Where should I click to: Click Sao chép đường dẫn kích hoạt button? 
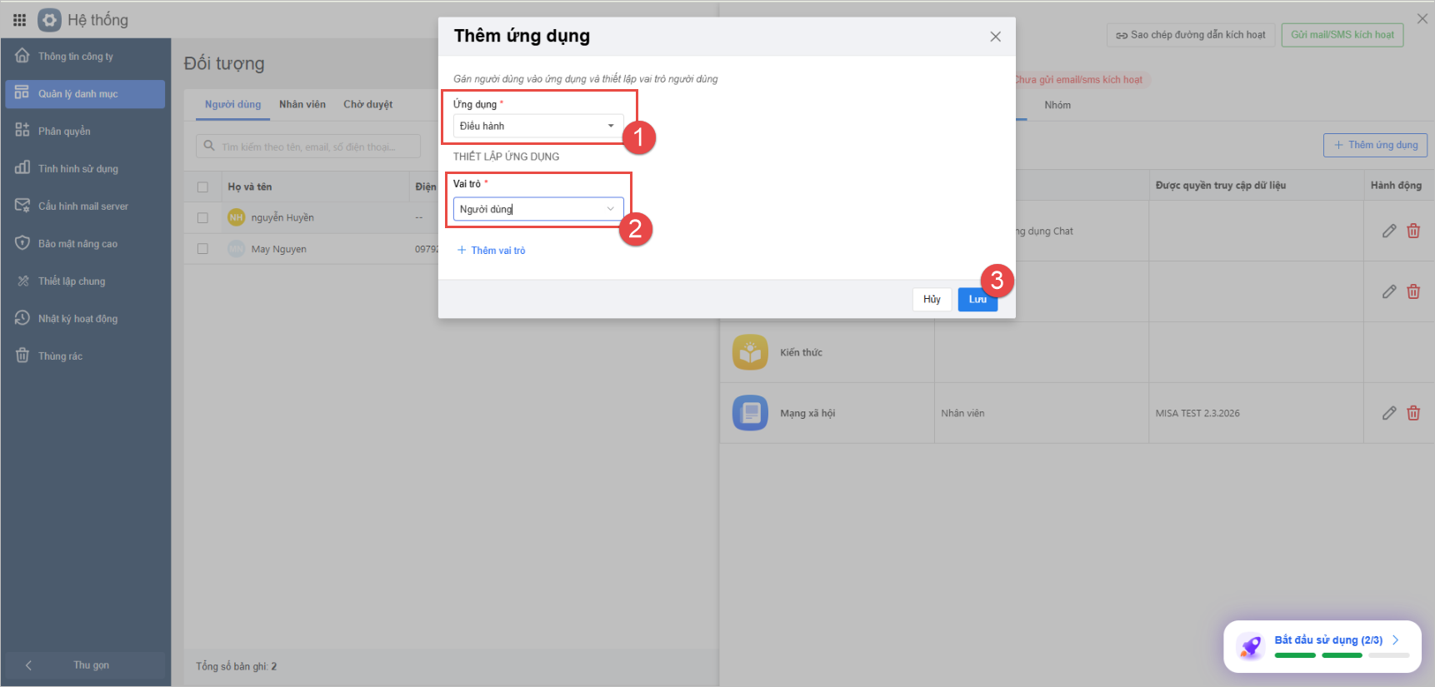click(1191, 35)
